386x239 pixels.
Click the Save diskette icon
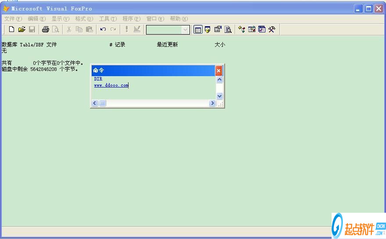[x=32, y=29]
